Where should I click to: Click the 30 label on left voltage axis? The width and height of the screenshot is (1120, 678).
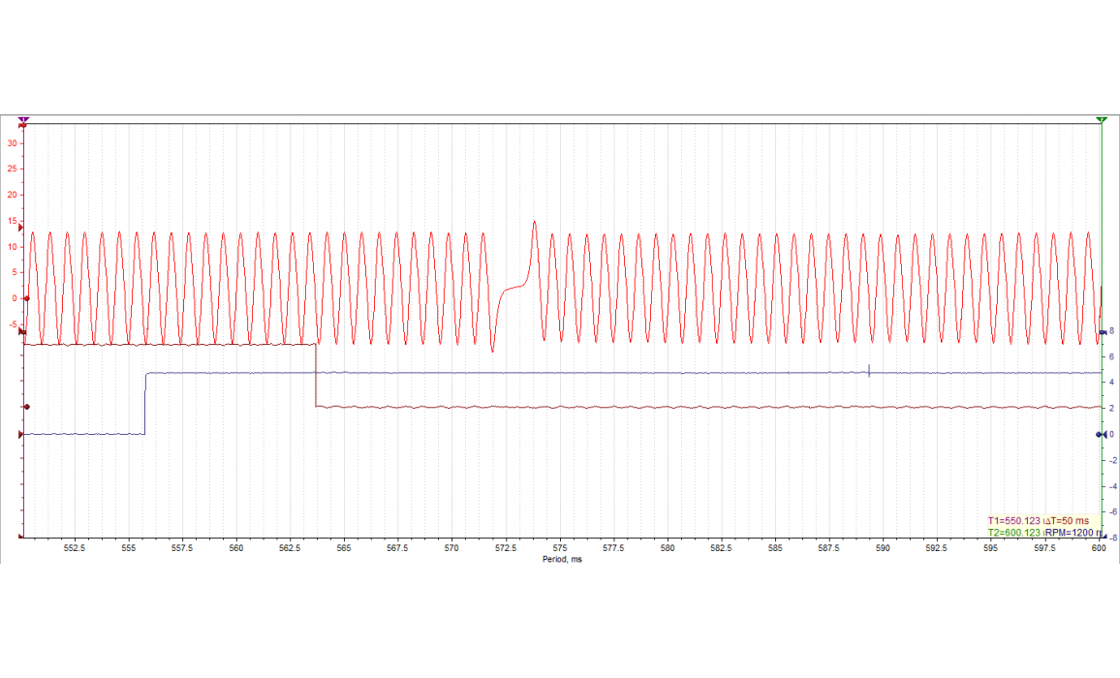click(13, 143)
